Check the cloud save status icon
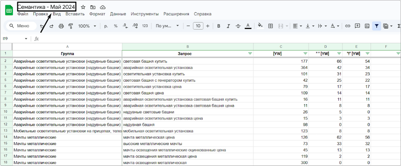 (x=103, y=7)
